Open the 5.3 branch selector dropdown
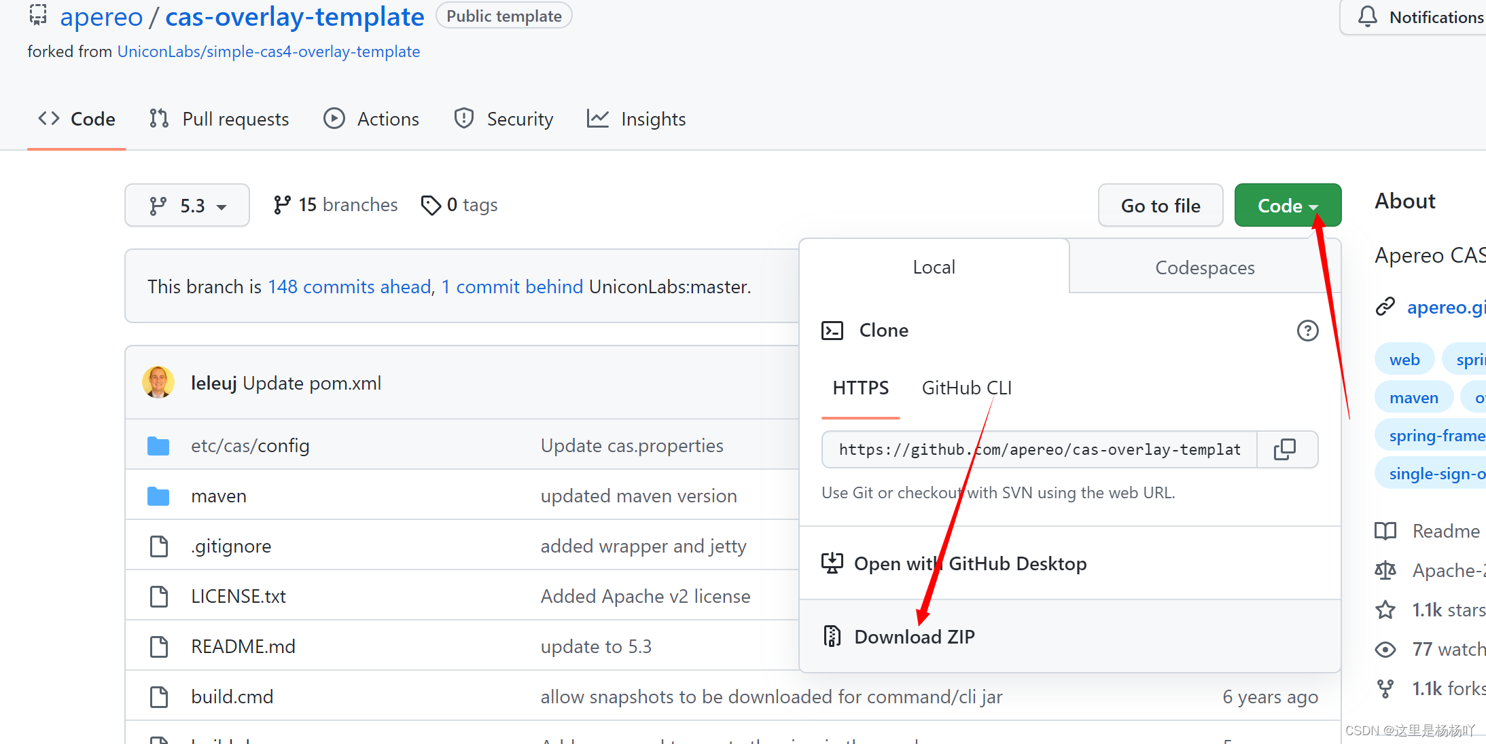The width and height of the screenshot is (1486, 744). (187, 205)
